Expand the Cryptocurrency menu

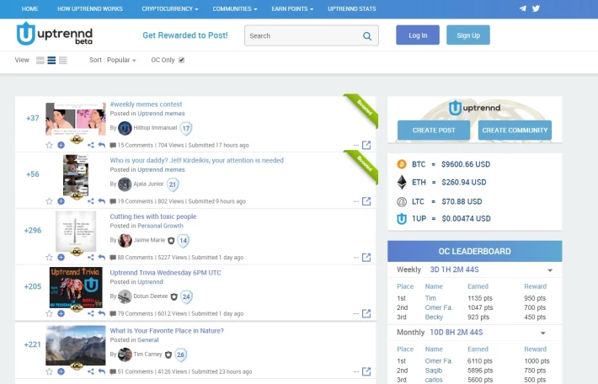(169, 8)
